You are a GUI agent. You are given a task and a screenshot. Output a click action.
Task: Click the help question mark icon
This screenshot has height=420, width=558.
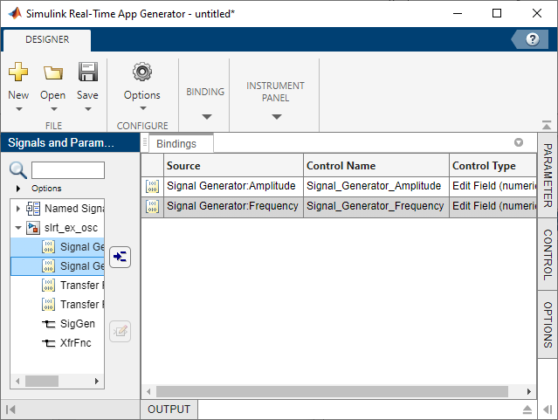(531, 39)
